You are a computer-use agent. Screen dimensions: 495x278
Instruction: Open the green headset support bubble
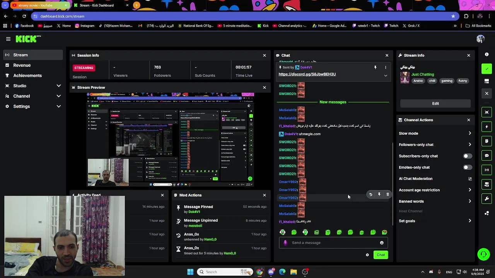tap(483, 254)
